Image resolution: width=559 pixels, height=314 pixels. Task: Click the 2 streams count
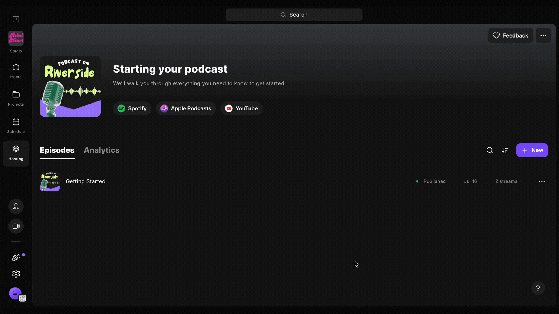tap(506, 181)
